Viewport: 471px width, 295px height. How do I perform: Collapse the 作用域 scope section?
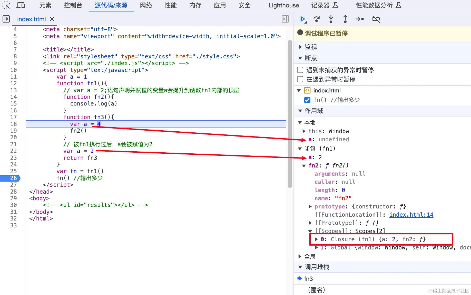tap(300, 111)
